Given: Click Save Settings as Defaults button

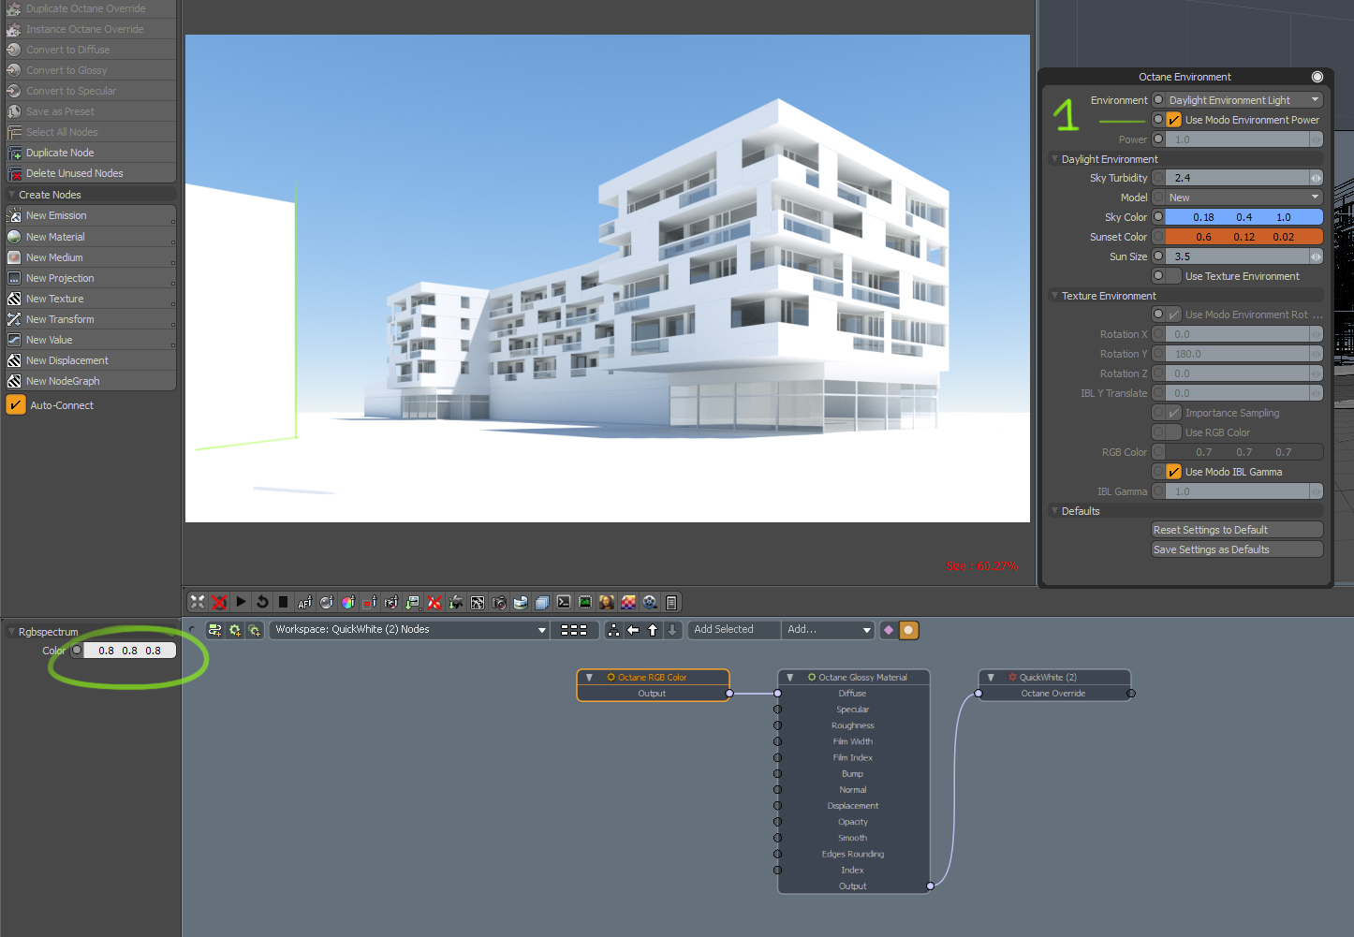Looking at the screenshot, I should (1237, 549).
